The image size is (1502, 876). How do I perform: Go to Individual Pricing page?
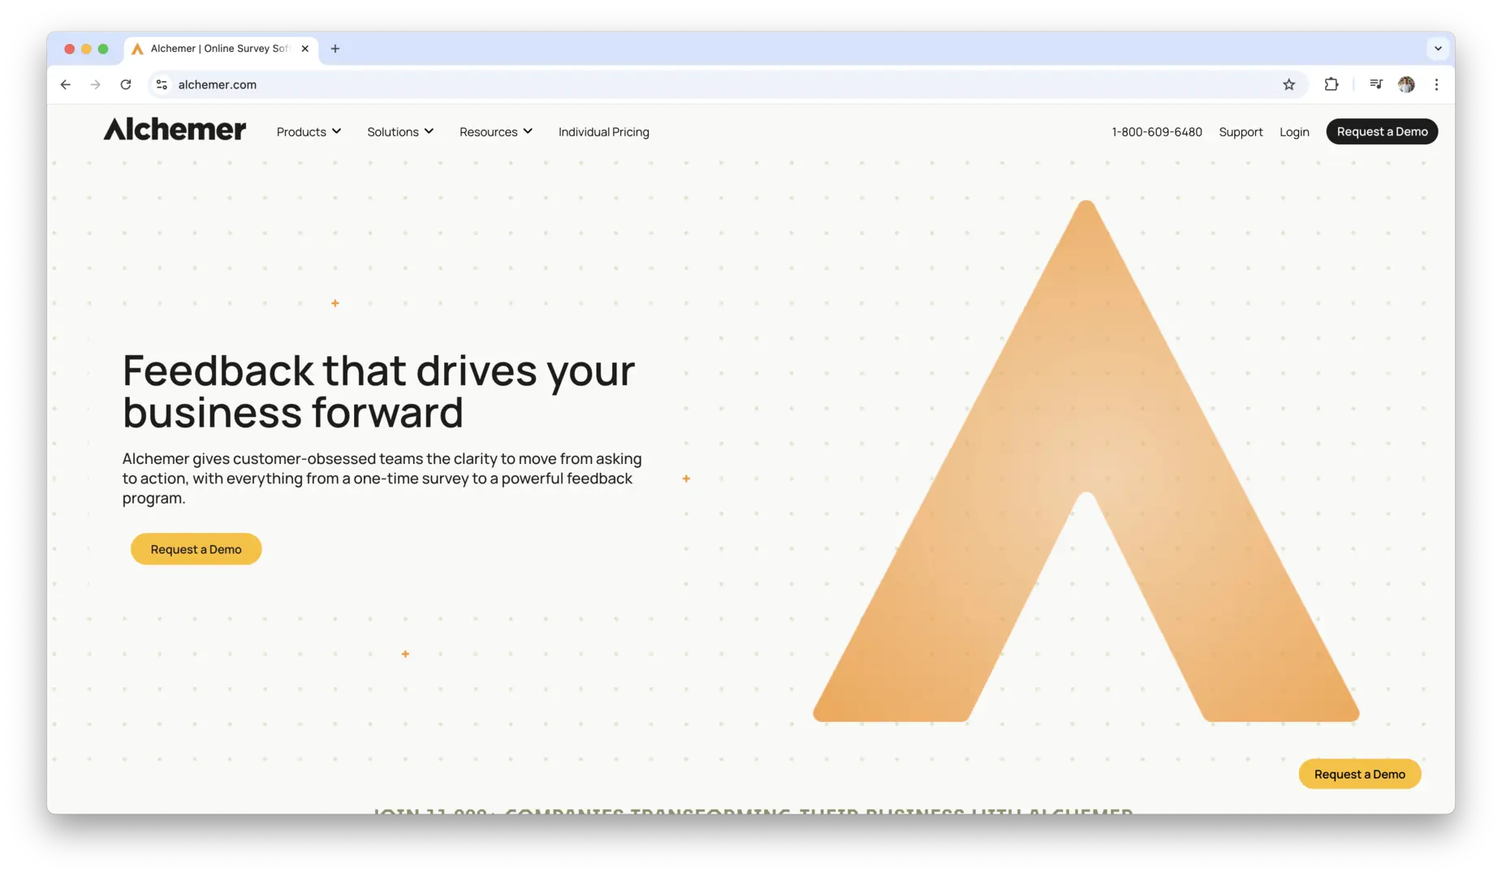coord(603,132)
